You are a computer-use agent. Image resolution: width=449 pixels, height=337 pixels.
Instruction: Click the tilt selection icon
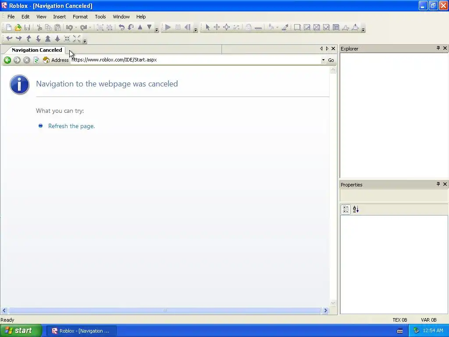point(131,28)
